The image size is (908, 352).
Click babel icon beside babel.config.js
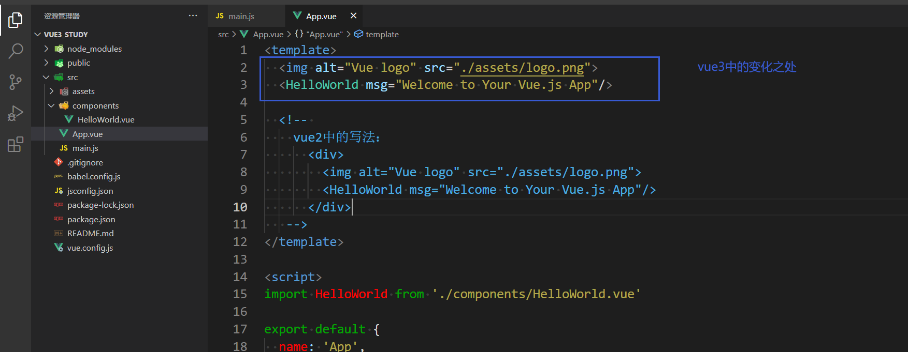point(59,176)
